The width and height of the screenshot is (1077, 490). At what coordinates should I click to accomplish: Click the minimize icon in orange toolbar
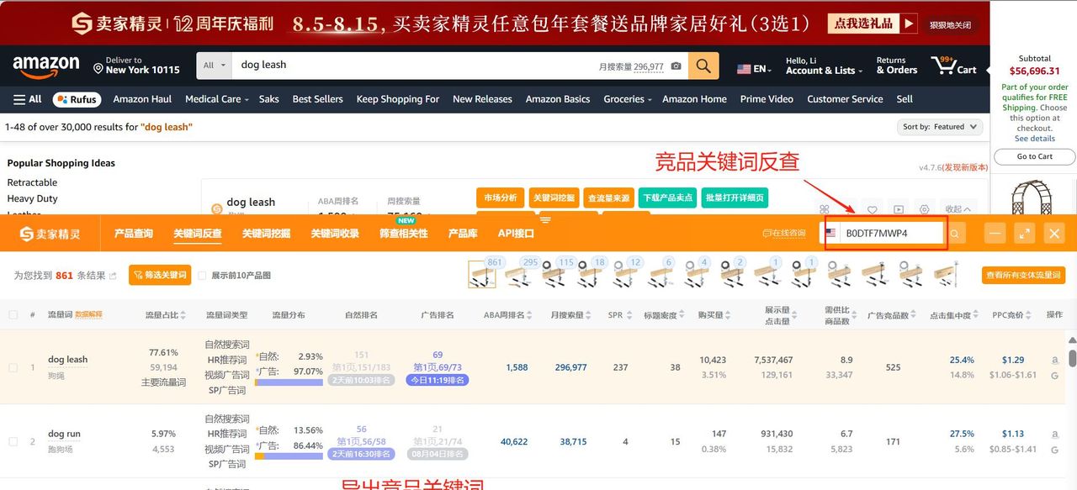(x=995, y=234)
